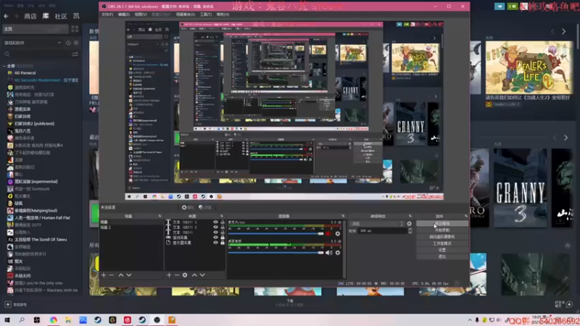Unlock the display capture source
The height and width of the screenshot is (326, 580).
coord(223,243)
